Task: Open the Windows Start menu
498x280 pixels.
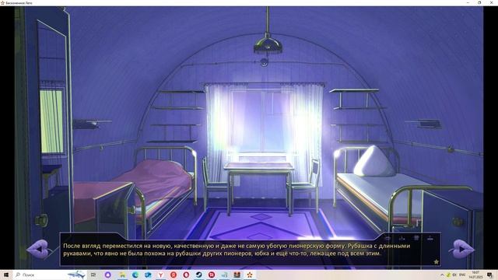Action: coord(6,275)
